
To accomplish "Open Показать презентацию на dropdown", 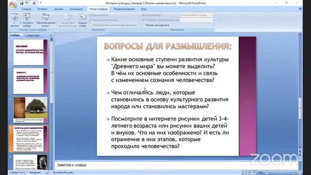I will [196, 20].
